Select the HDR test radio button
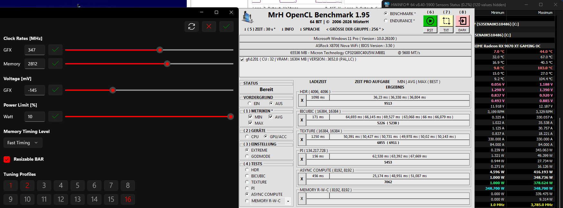 (247, 170)
